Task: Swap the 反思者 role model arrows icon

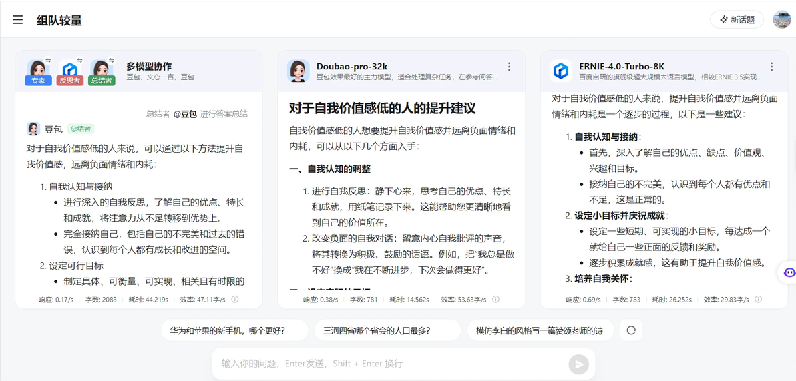Action: coord(80,60)
